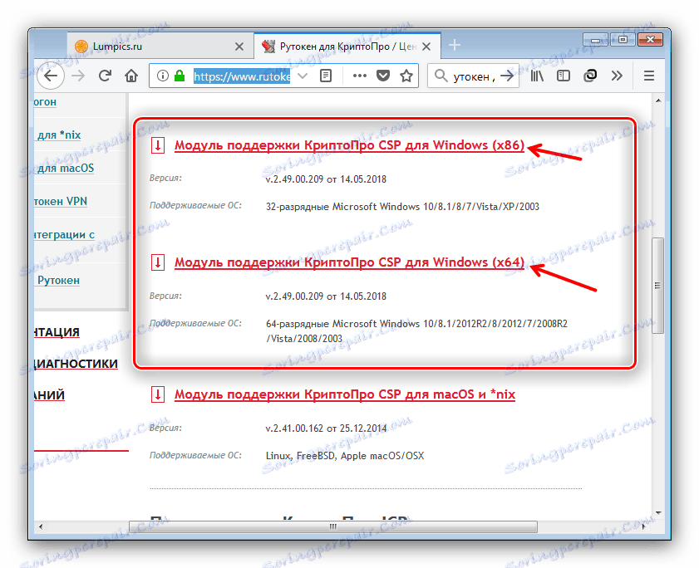Image resolution: width=699 pixels, height=568 pixels.
Task: Click the search box field
Action: click(x=474, y=76)
